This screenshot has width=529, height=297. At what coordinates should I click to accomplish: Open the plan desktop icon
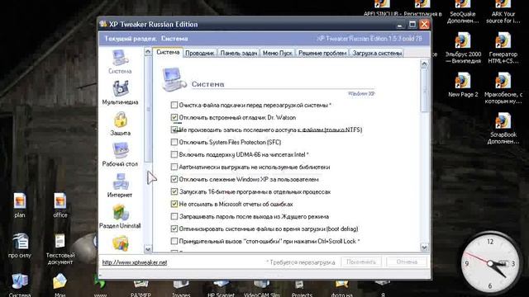point(20,205)
